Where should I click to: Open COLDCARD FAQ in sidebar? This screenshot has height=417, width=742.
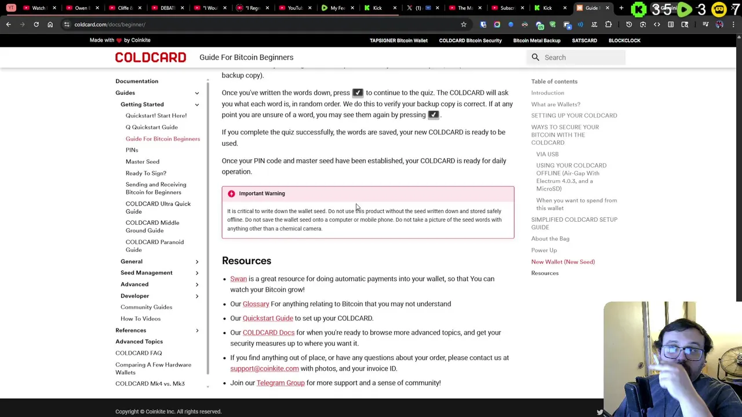(x=139, y=353)
